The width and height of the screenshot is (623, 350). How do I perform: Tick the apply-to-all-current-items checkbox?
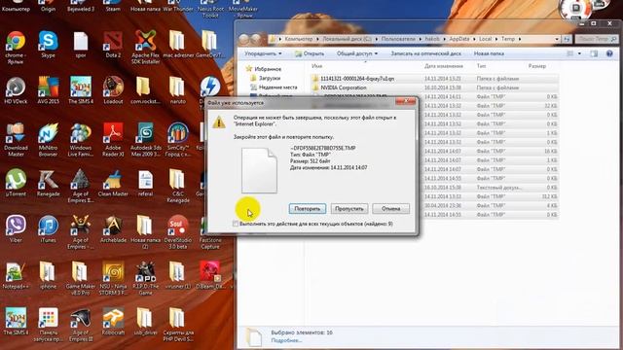pos(236,224)
